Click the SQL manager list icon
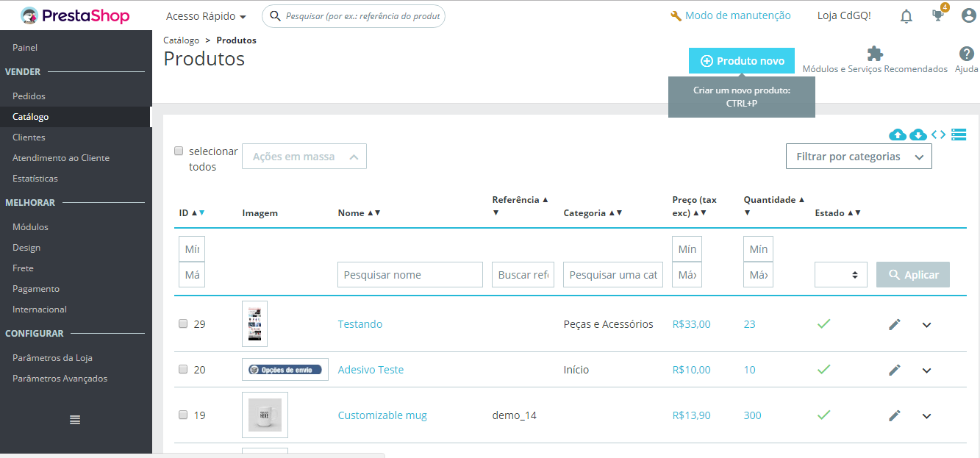The image size is (980, 458). pyautogui.click(x=958, y=135)
